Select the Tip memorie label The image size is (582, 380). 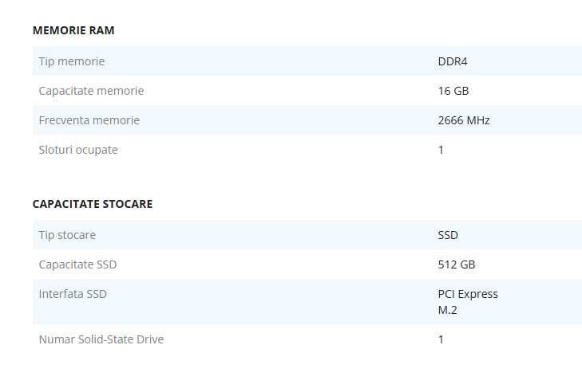coord(72,61)
